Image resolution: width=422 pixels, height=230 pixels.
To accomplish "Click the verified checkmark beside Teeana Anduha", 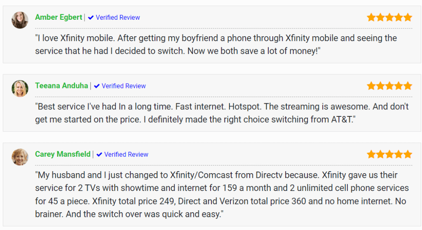I will 97,86.
